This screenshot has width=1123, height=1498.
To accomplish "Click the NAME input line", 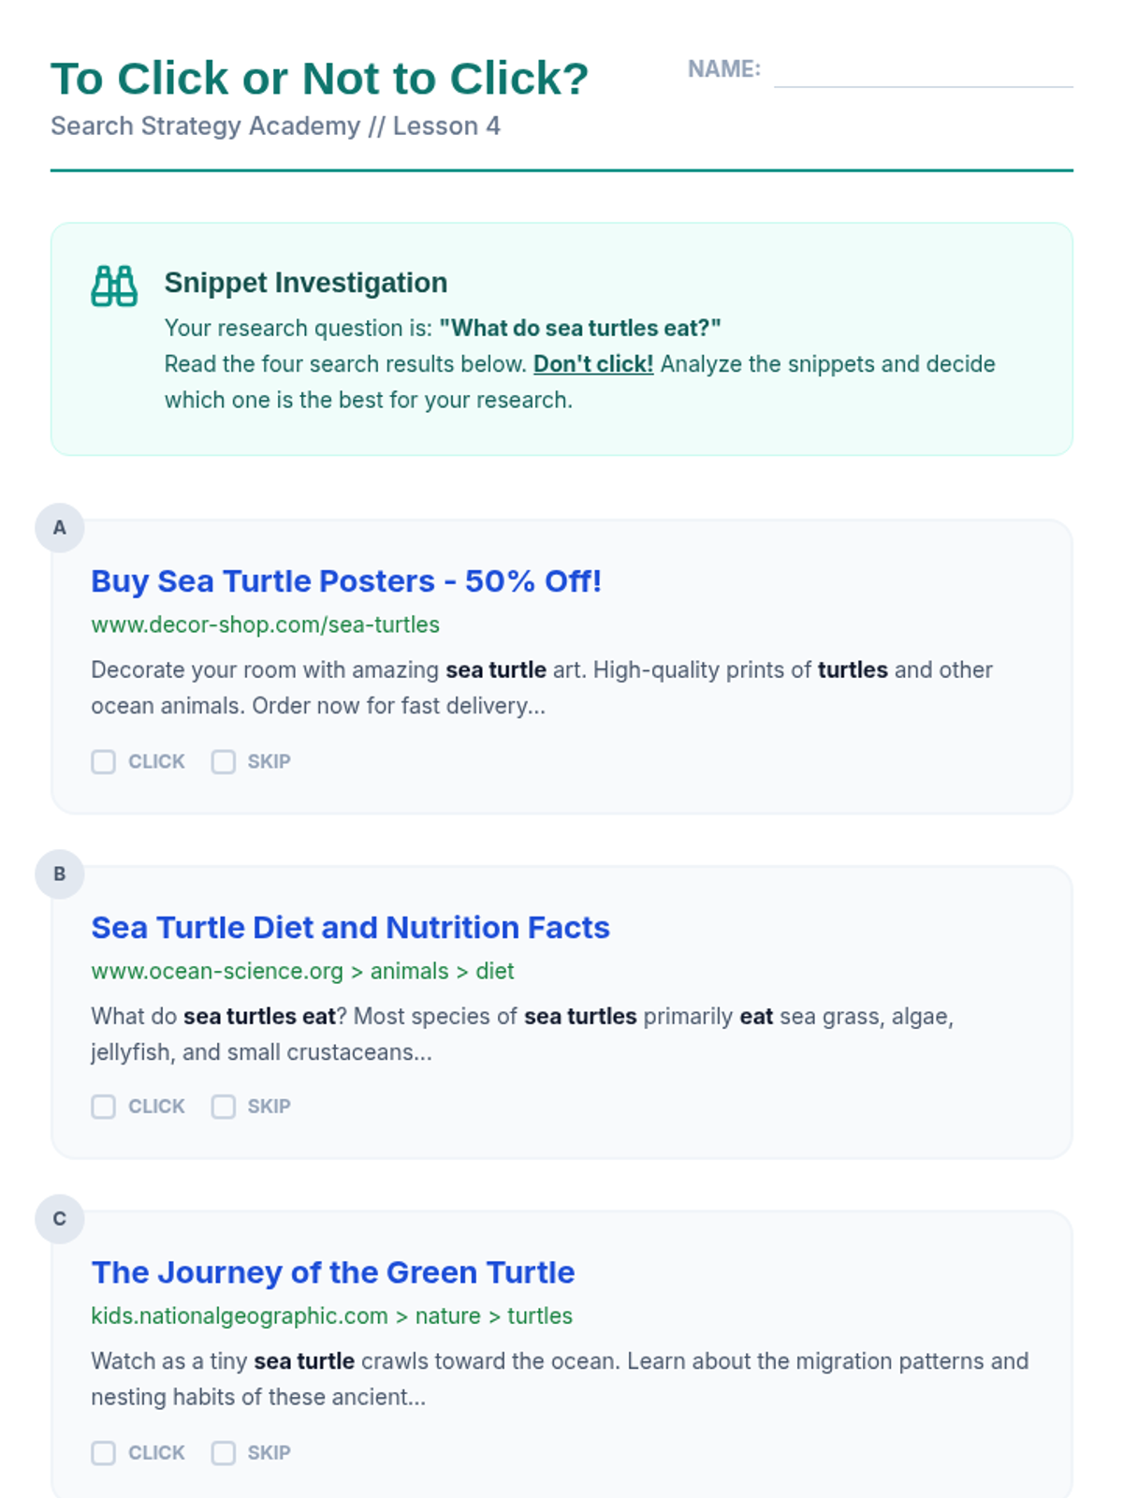I will coord(923,71).
